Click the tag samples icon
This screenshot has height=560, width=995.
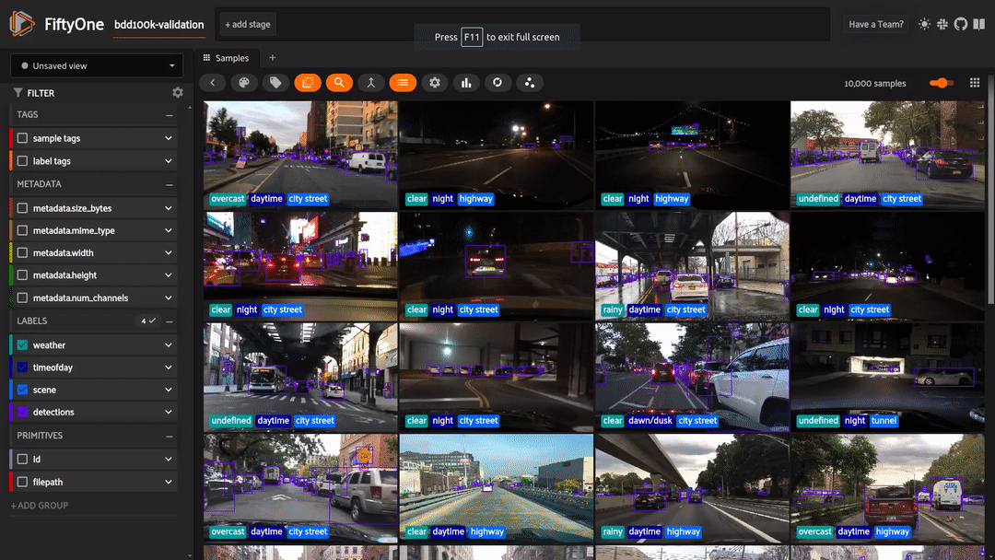pyautogui.click(x=275, y=83)
